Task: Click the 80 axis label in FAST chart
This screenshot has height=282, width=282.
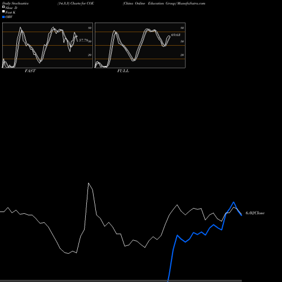Action: tap(90, 28)
